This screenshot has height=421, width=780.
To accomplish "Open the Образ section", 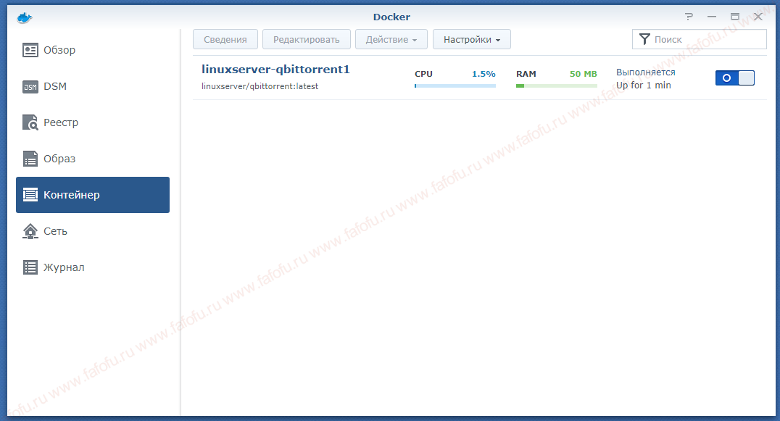I will pos(93,159).
